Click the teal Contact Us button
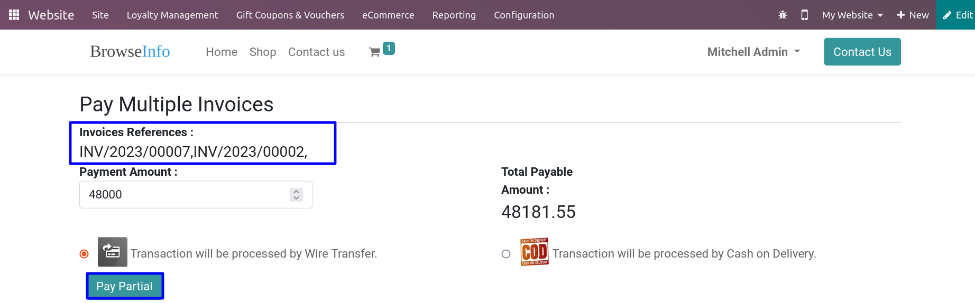Screen dimensions: 975x303 click(862, 52)
